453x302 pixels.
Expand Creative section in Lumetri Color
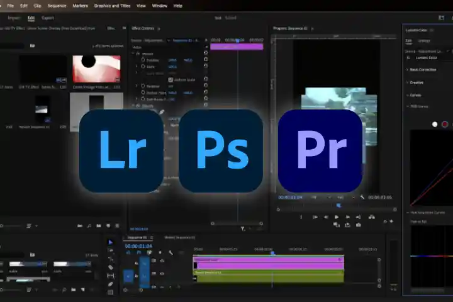[x=415, y=82]
